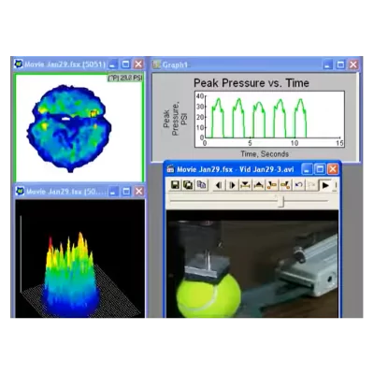
Task: Click the Peak Pressure vs. Time plot
Action: point(269,119)
